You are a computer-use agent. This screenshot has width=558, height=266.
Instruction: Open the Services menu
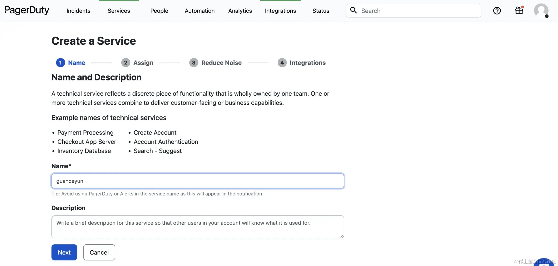pos(119,11)
